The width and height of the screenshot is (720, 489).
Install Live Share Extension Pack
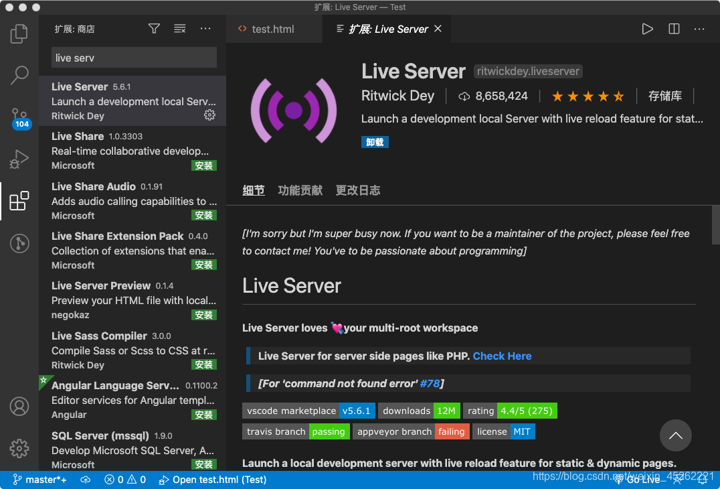204,265
